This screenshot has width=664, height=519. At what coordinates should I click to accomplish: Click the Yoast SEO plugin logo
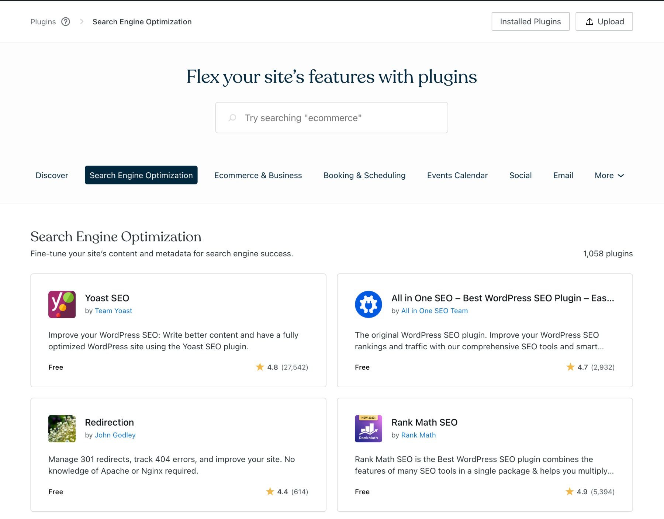(62, 304)
